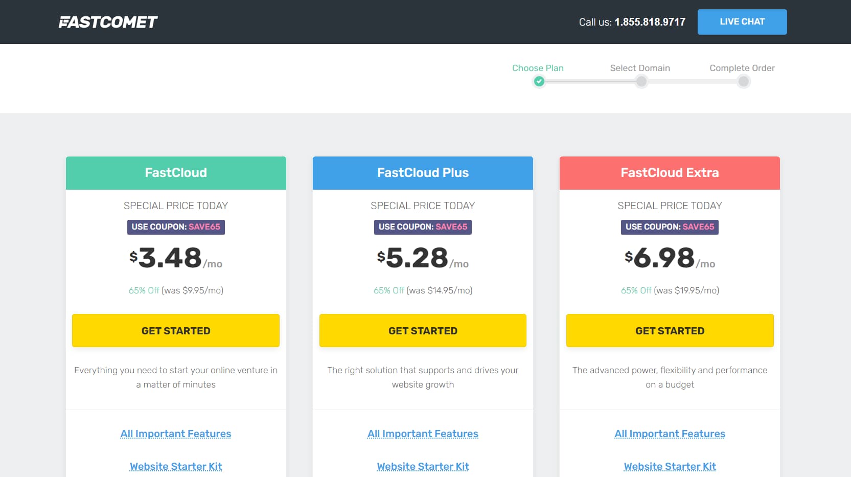851x477 pixels.
Task: Click the SAVE65 coupon badge under FastCloud
Action: pyautogui.click(x=176, y=227)
